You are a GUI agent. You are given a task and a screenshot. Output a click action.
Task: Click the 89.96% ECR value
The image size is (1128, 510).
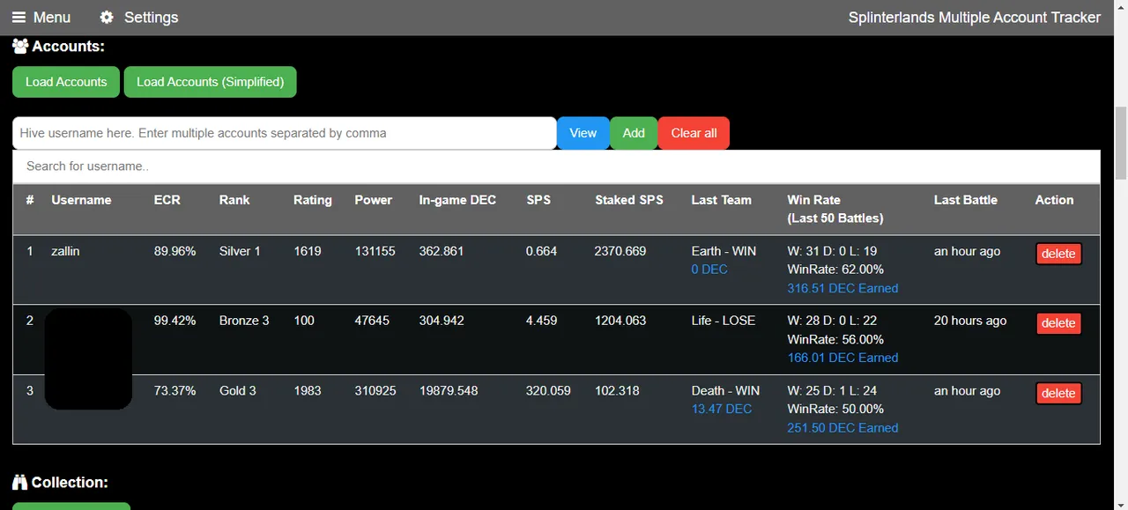pos(174,251)
